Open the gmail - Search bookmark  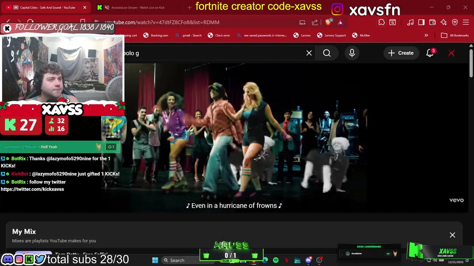188,35
